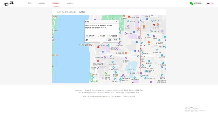Click the 精品渔具 shop marker
This screenshot has width=218, height=122.
pyautogui.click(x=98, y=68)
